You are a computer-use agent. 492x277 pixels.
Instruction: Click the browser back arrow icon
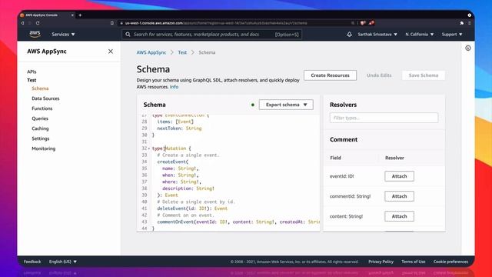point(22,23)
